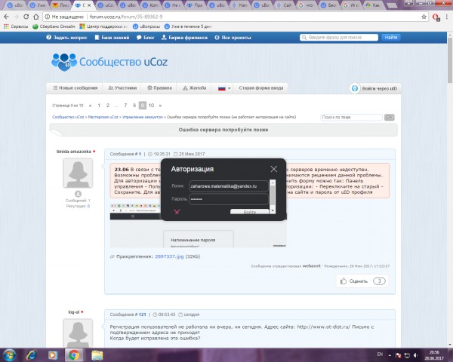
Task: Click the Логин field in Авторизация
Action: click(228, 186)
